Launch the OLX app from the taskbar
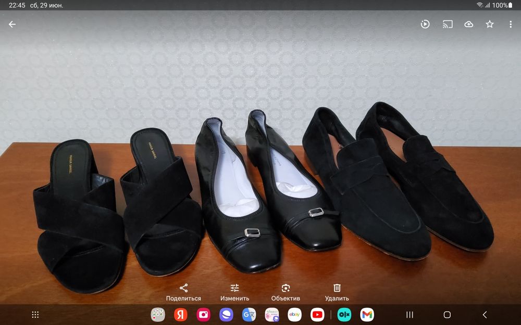Image resolution: width=521 pixels, height=325 pixels. click(x=344, y=315)
